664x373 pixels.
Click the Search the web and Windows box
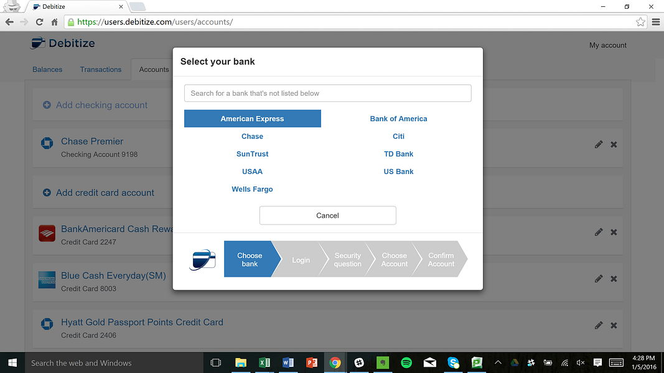(115, 363)
